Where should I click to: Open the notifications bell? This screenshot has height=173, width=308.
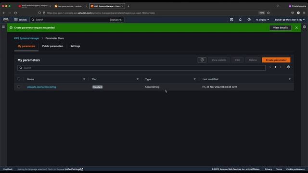[x=240, y=20]
